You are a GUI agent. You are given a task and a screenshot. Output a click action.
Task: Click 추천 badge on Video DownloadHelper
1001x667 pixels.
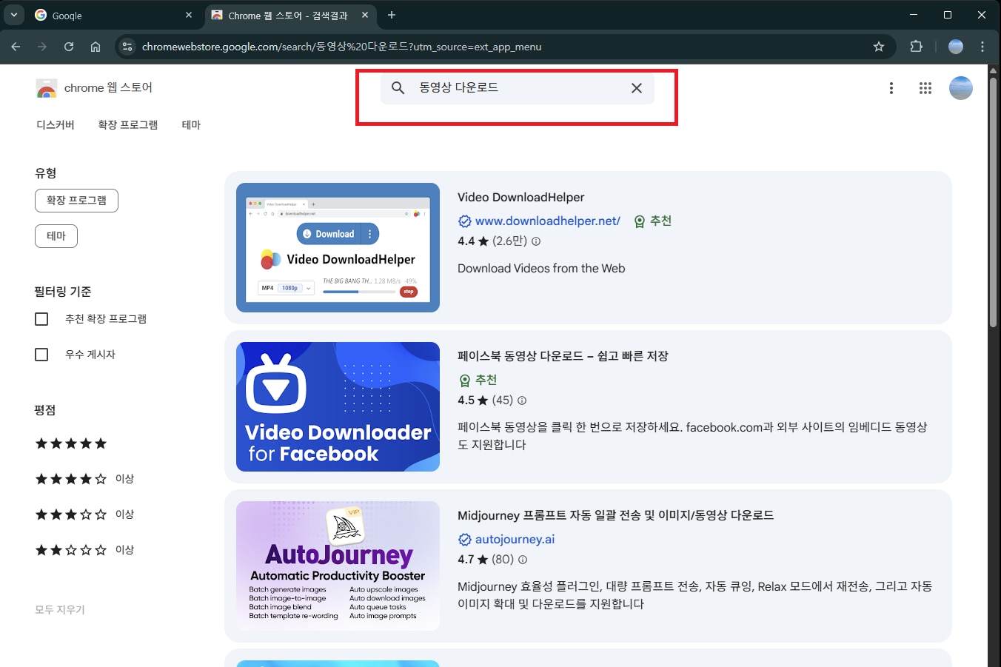653,221
